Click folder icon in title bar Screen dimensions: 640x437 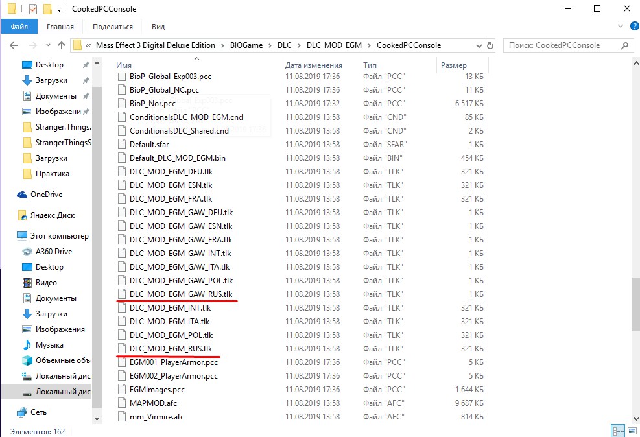coord(12,8)
